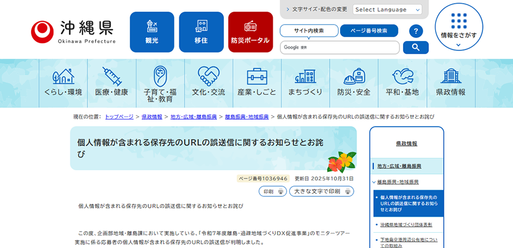The width and height of the screenshot is (513, 248).
Task: Switch to the サイト内検索 tab
Action: (309, 31)
